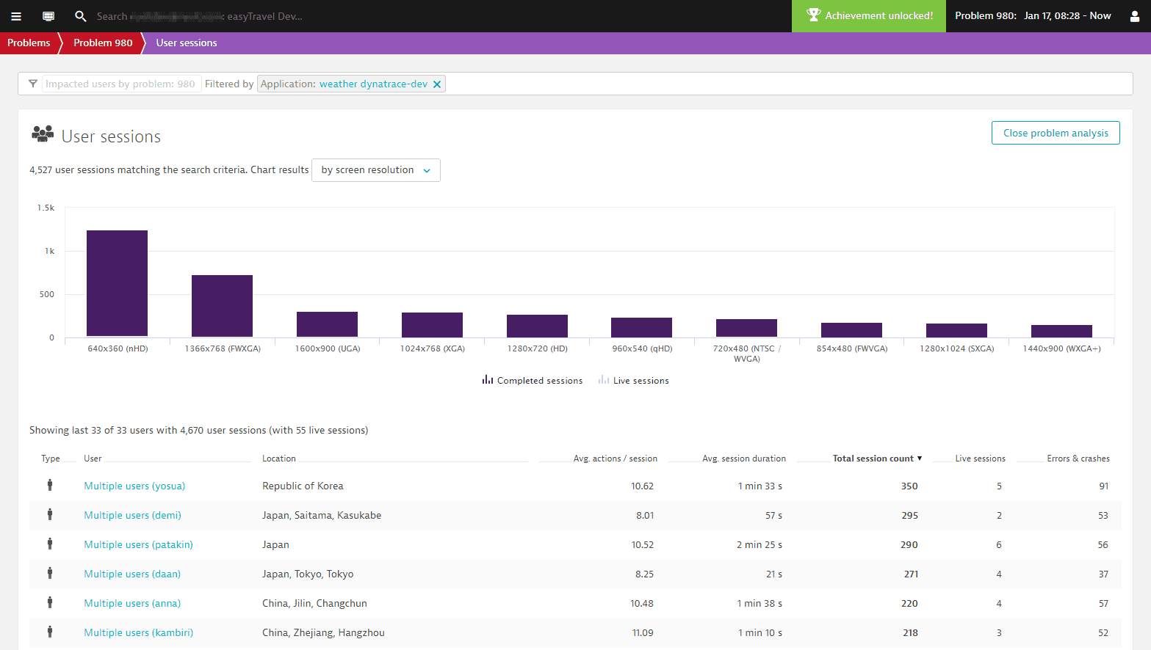
Task: Sort by Avg. session duration header
Action: (744, 459)
